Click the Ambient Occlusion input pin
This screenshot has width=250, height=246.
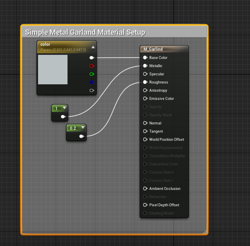(x=145, y=189)
